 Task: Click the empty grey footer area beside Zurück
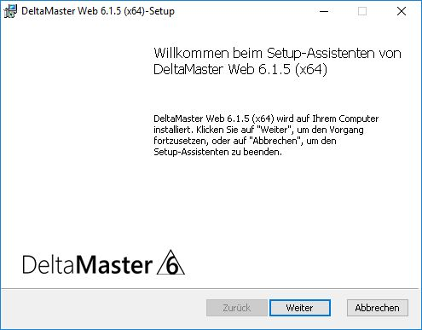102,309
